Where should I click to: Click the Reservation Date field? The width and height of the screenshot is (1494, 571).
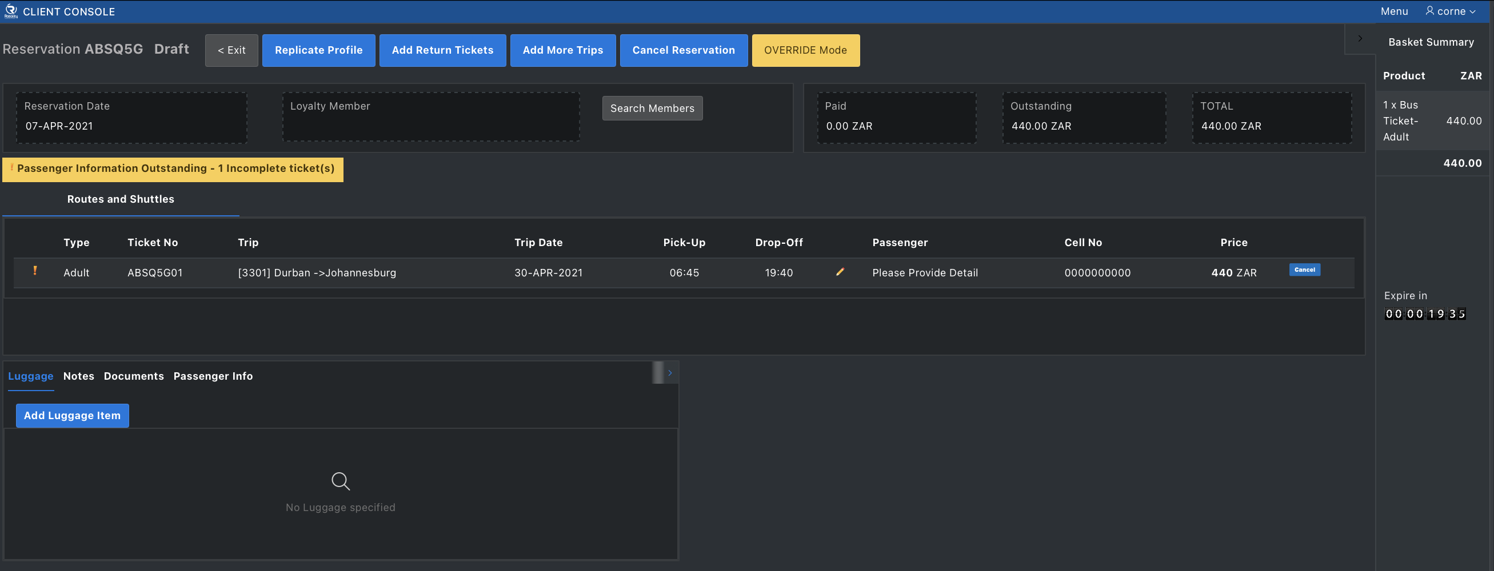[x=131, y=117]
